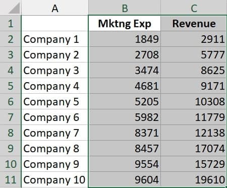Screen dimensions: 227x188
Task: Click the revenue cell 5777
Action: pos(194,54)
